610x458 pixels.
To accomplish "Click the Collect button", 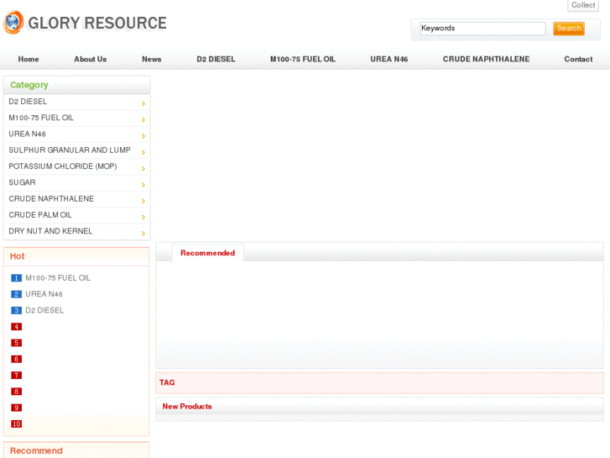I will click(x=583, y=6).
